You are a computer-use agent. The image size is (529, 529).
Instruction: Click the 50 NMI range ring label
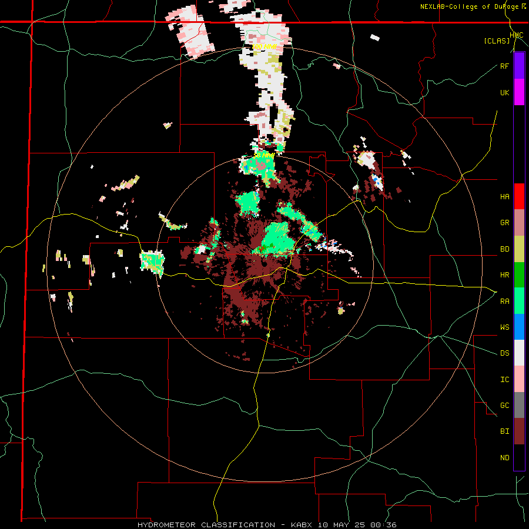[264, 156]
